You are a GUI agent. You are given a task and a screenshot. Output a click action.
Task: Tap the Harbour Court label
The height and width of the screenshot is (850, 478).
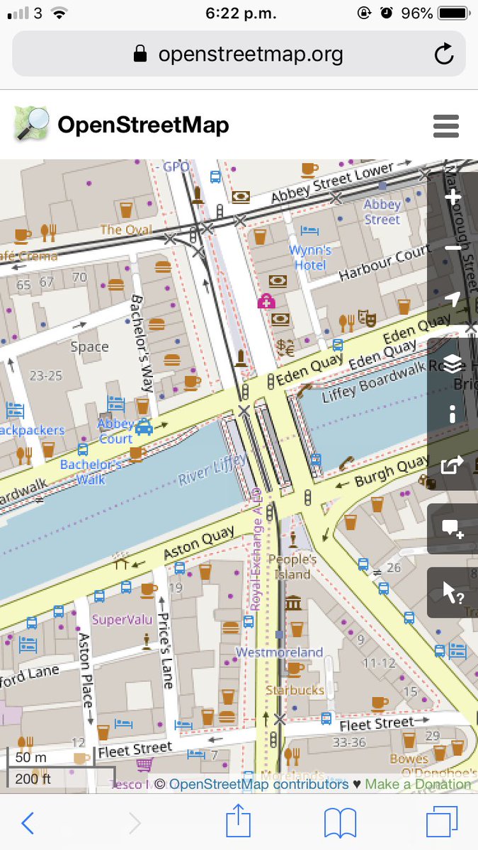point(385,263)
